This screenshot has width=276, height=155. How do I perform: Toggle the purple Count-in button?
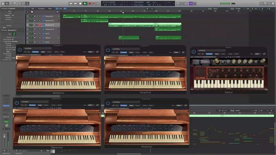click(191, 3)
